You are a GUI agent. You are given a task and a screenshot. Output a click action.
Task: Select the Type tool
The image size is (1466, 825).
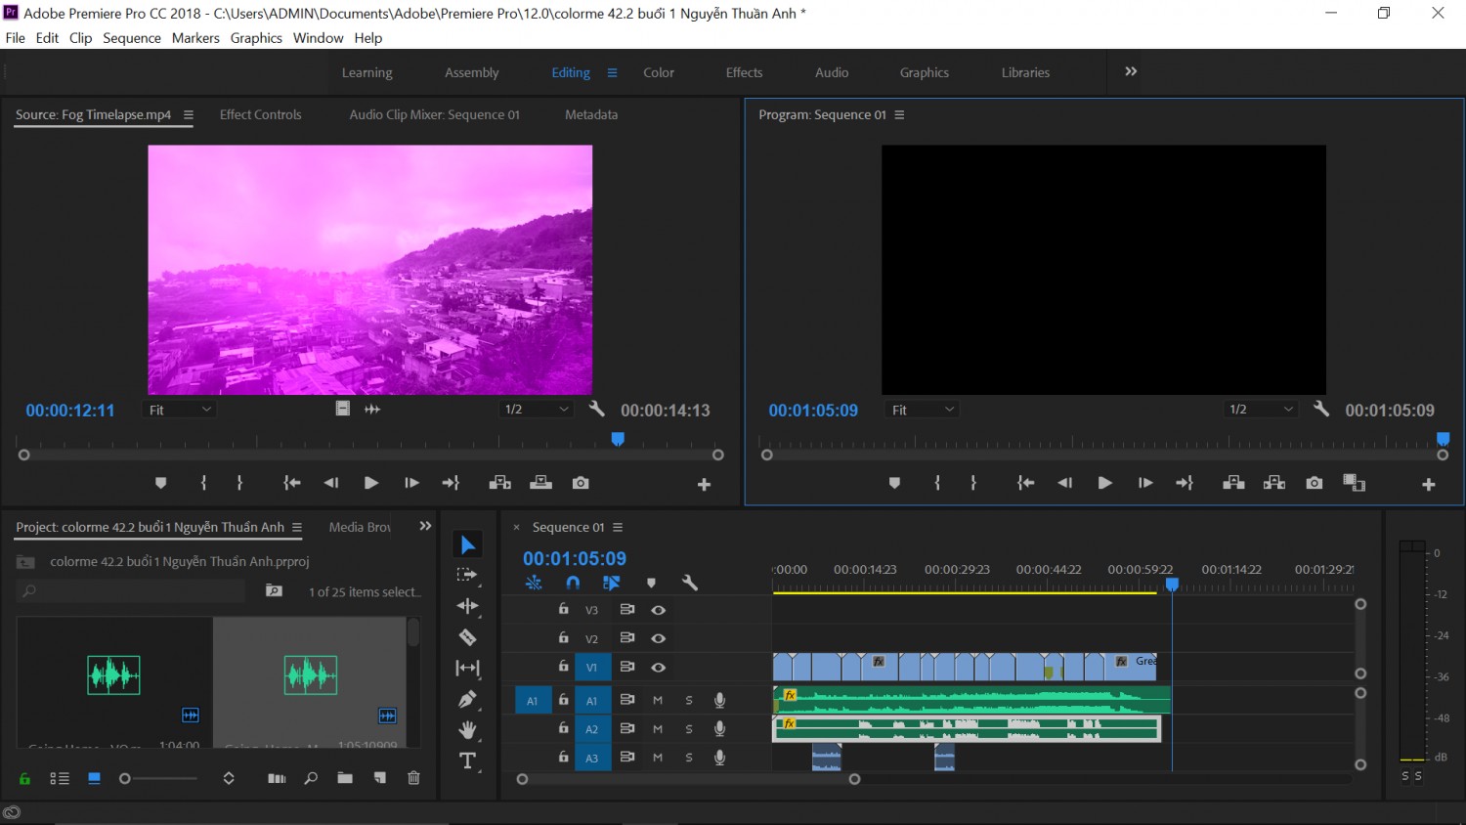pyautogui.click(x=467, y=760)
